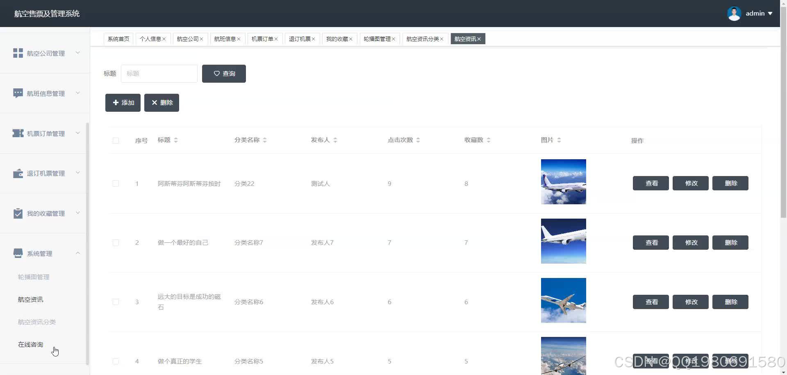Click the heart icon inside 查询 button
The width and height of the screenshot is (787, 375).
tap(217, 74)
